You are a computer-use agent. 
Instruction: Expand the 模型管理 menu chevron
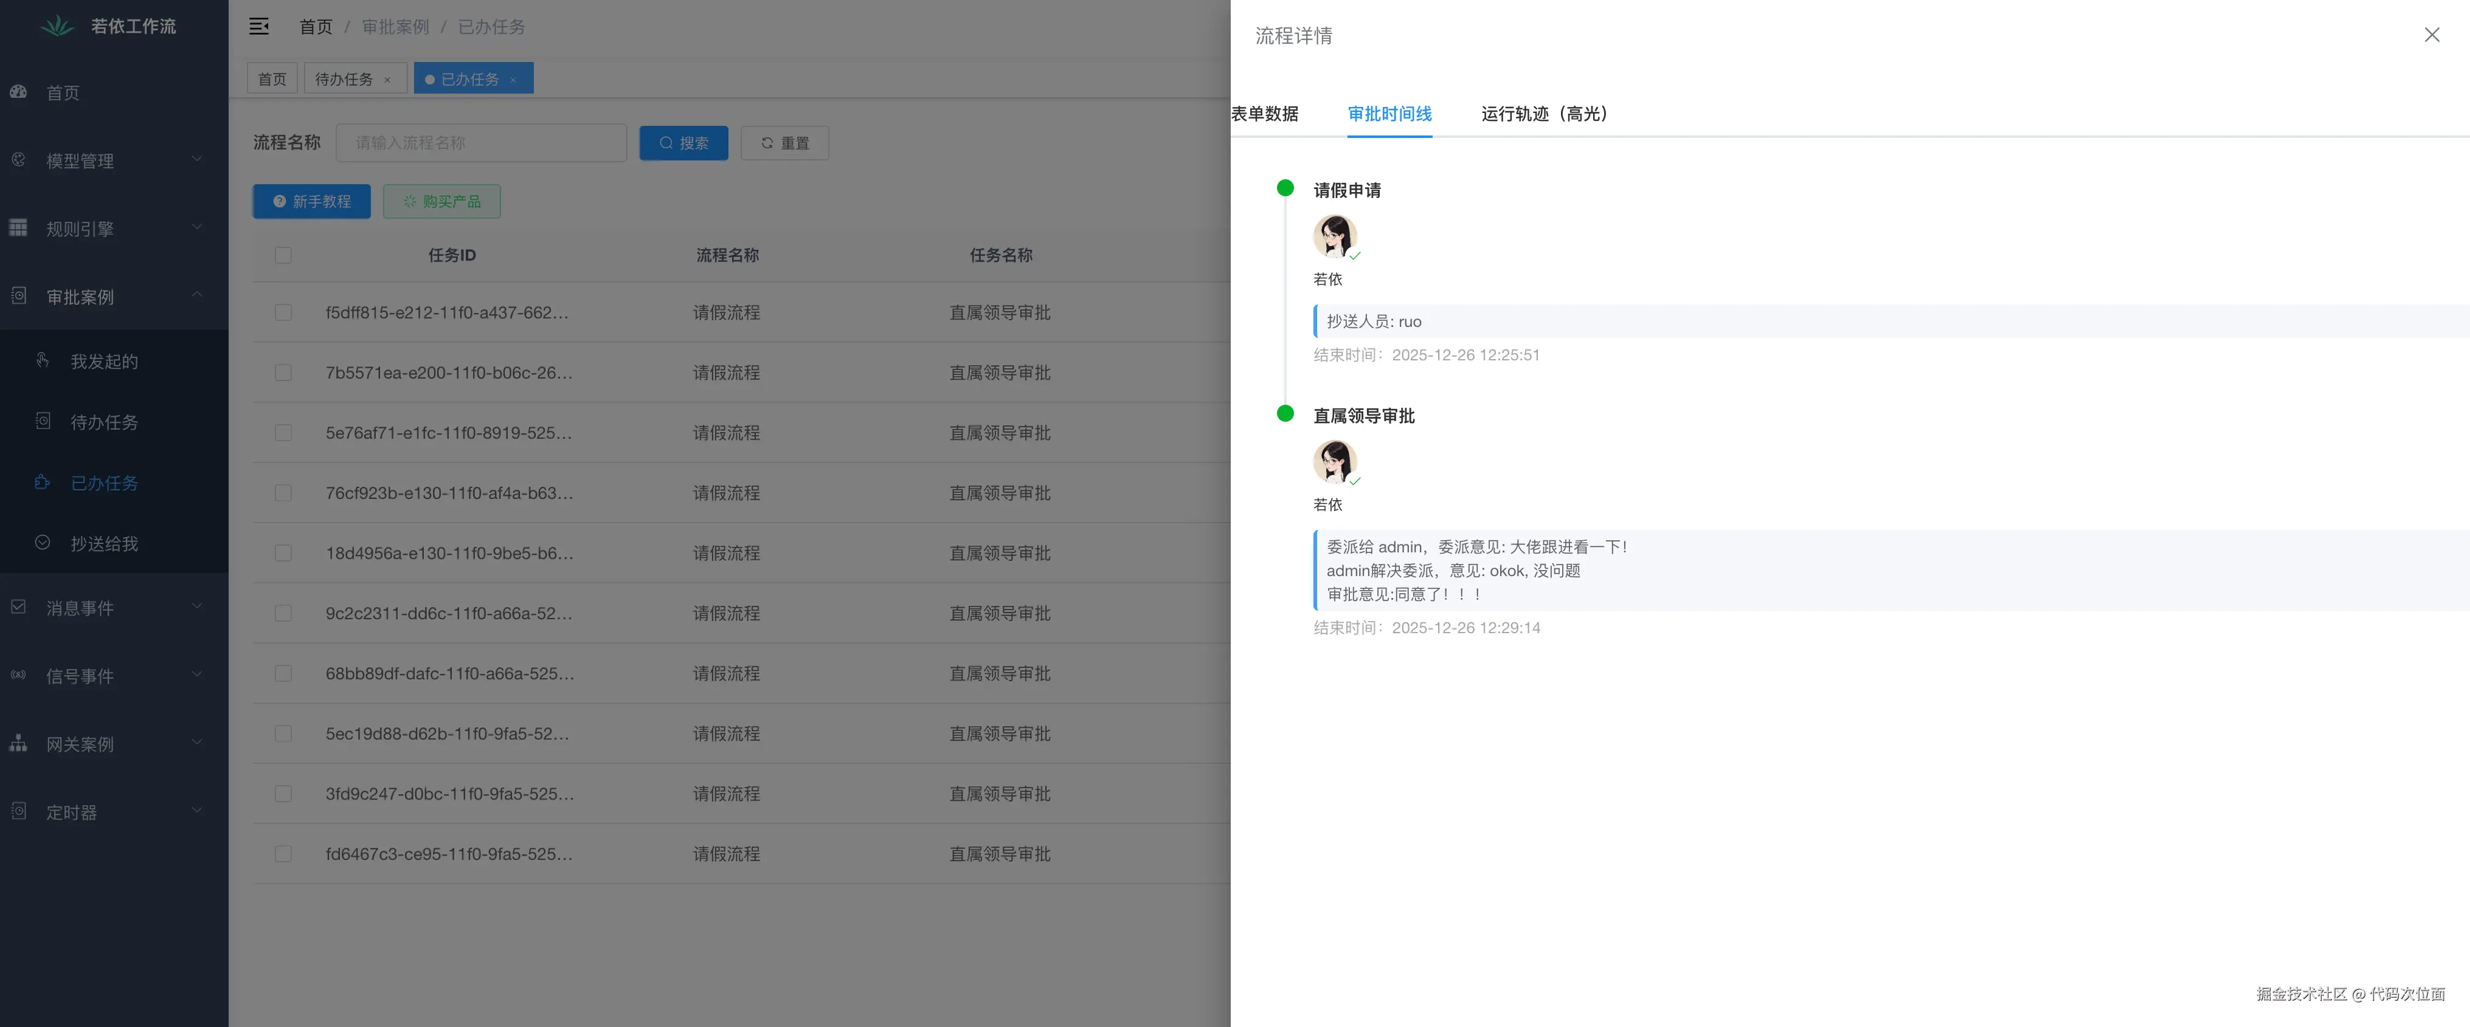pyautogui.click(x=196, y=159)
